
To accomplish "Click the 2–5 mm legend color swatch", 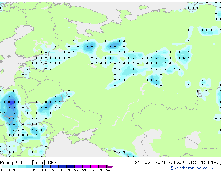I will (x=30, y=166).
